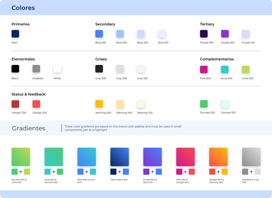Pick the Warning 400 swatch
272x198 pixels.
(120, 104)
